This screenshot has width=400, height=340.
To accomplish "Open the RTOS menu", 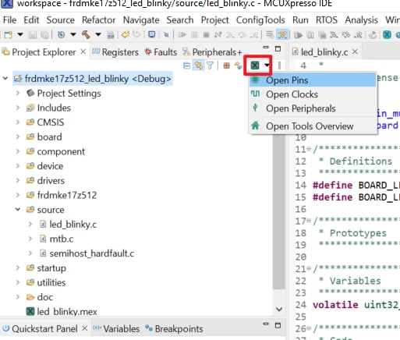I will (x=327, y=20).
